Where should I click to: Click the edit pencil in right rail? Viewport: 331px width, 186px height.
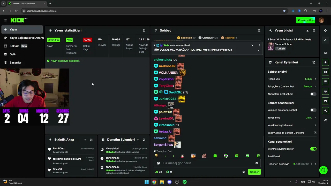(x=325, y=40)
